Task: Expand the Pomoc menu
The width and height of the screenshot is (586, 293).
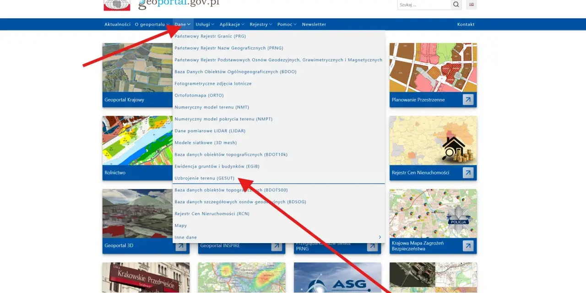Action: tap(287, 24)
